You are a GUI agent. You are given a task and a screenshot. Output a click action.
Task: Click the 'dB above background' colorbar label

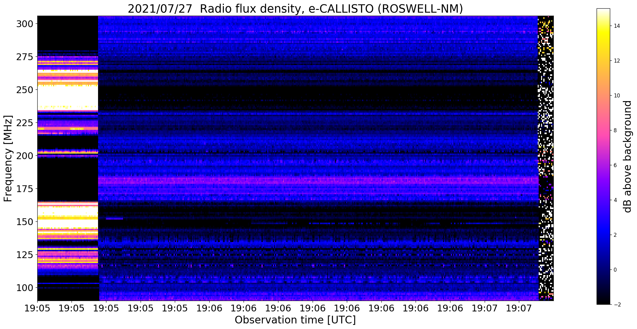627,156
